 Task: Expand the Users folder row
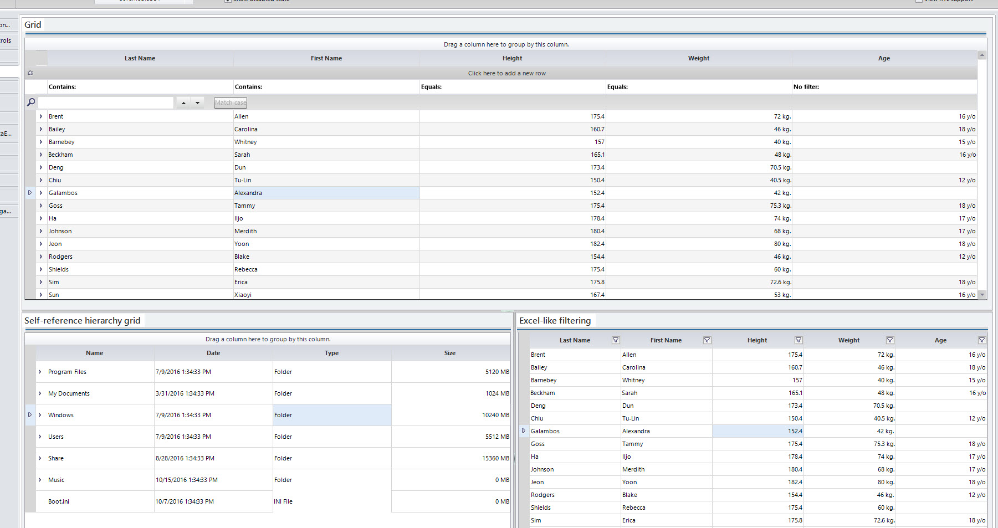click(x=40, y=437)
